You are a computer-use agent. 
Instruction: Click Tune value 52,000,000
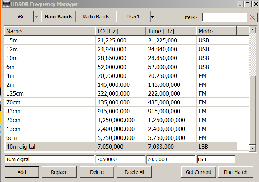pyautogui.click(x=163, y=67)
